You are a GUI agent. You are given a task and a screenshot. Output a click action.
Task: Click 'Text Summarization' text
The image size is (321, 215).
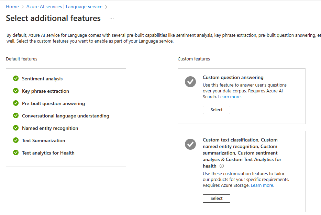tap(43, 140)
